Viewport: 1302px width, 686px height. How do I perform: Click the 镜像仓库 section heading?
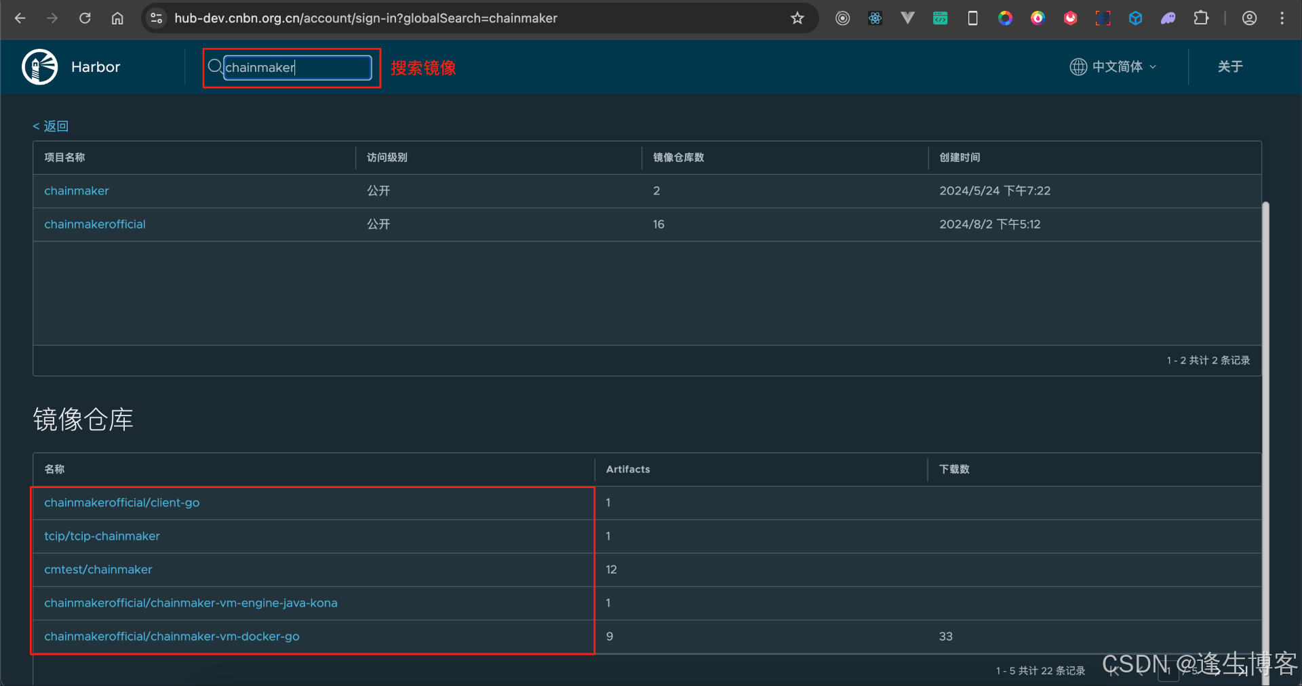tap(83, 420)
